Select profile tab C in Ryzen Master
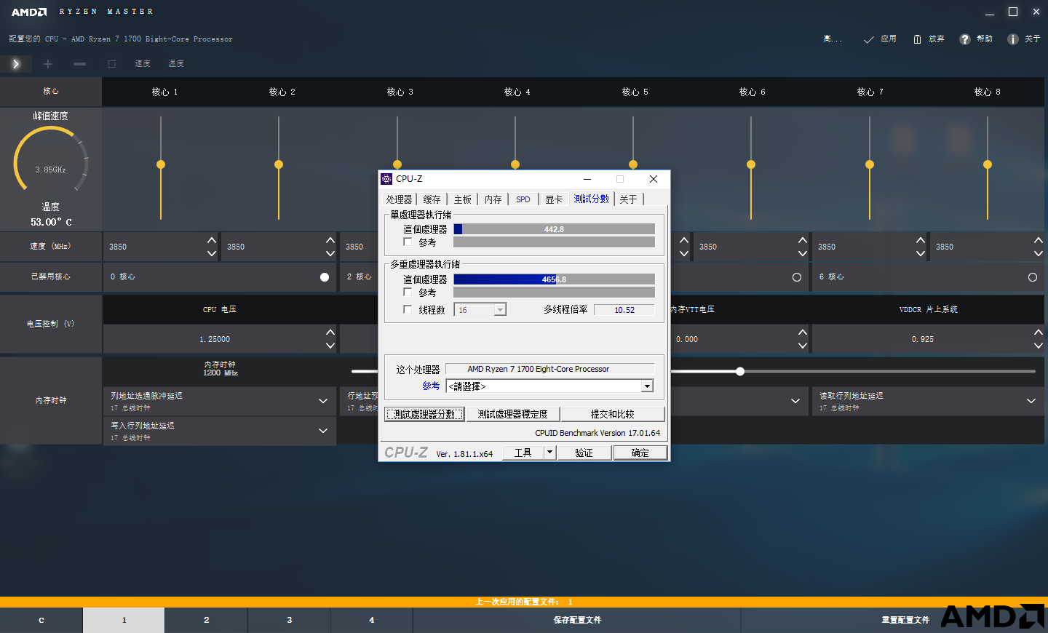Image resolution: width=1048 pixels, height=633 pixels. click(41, 621)
